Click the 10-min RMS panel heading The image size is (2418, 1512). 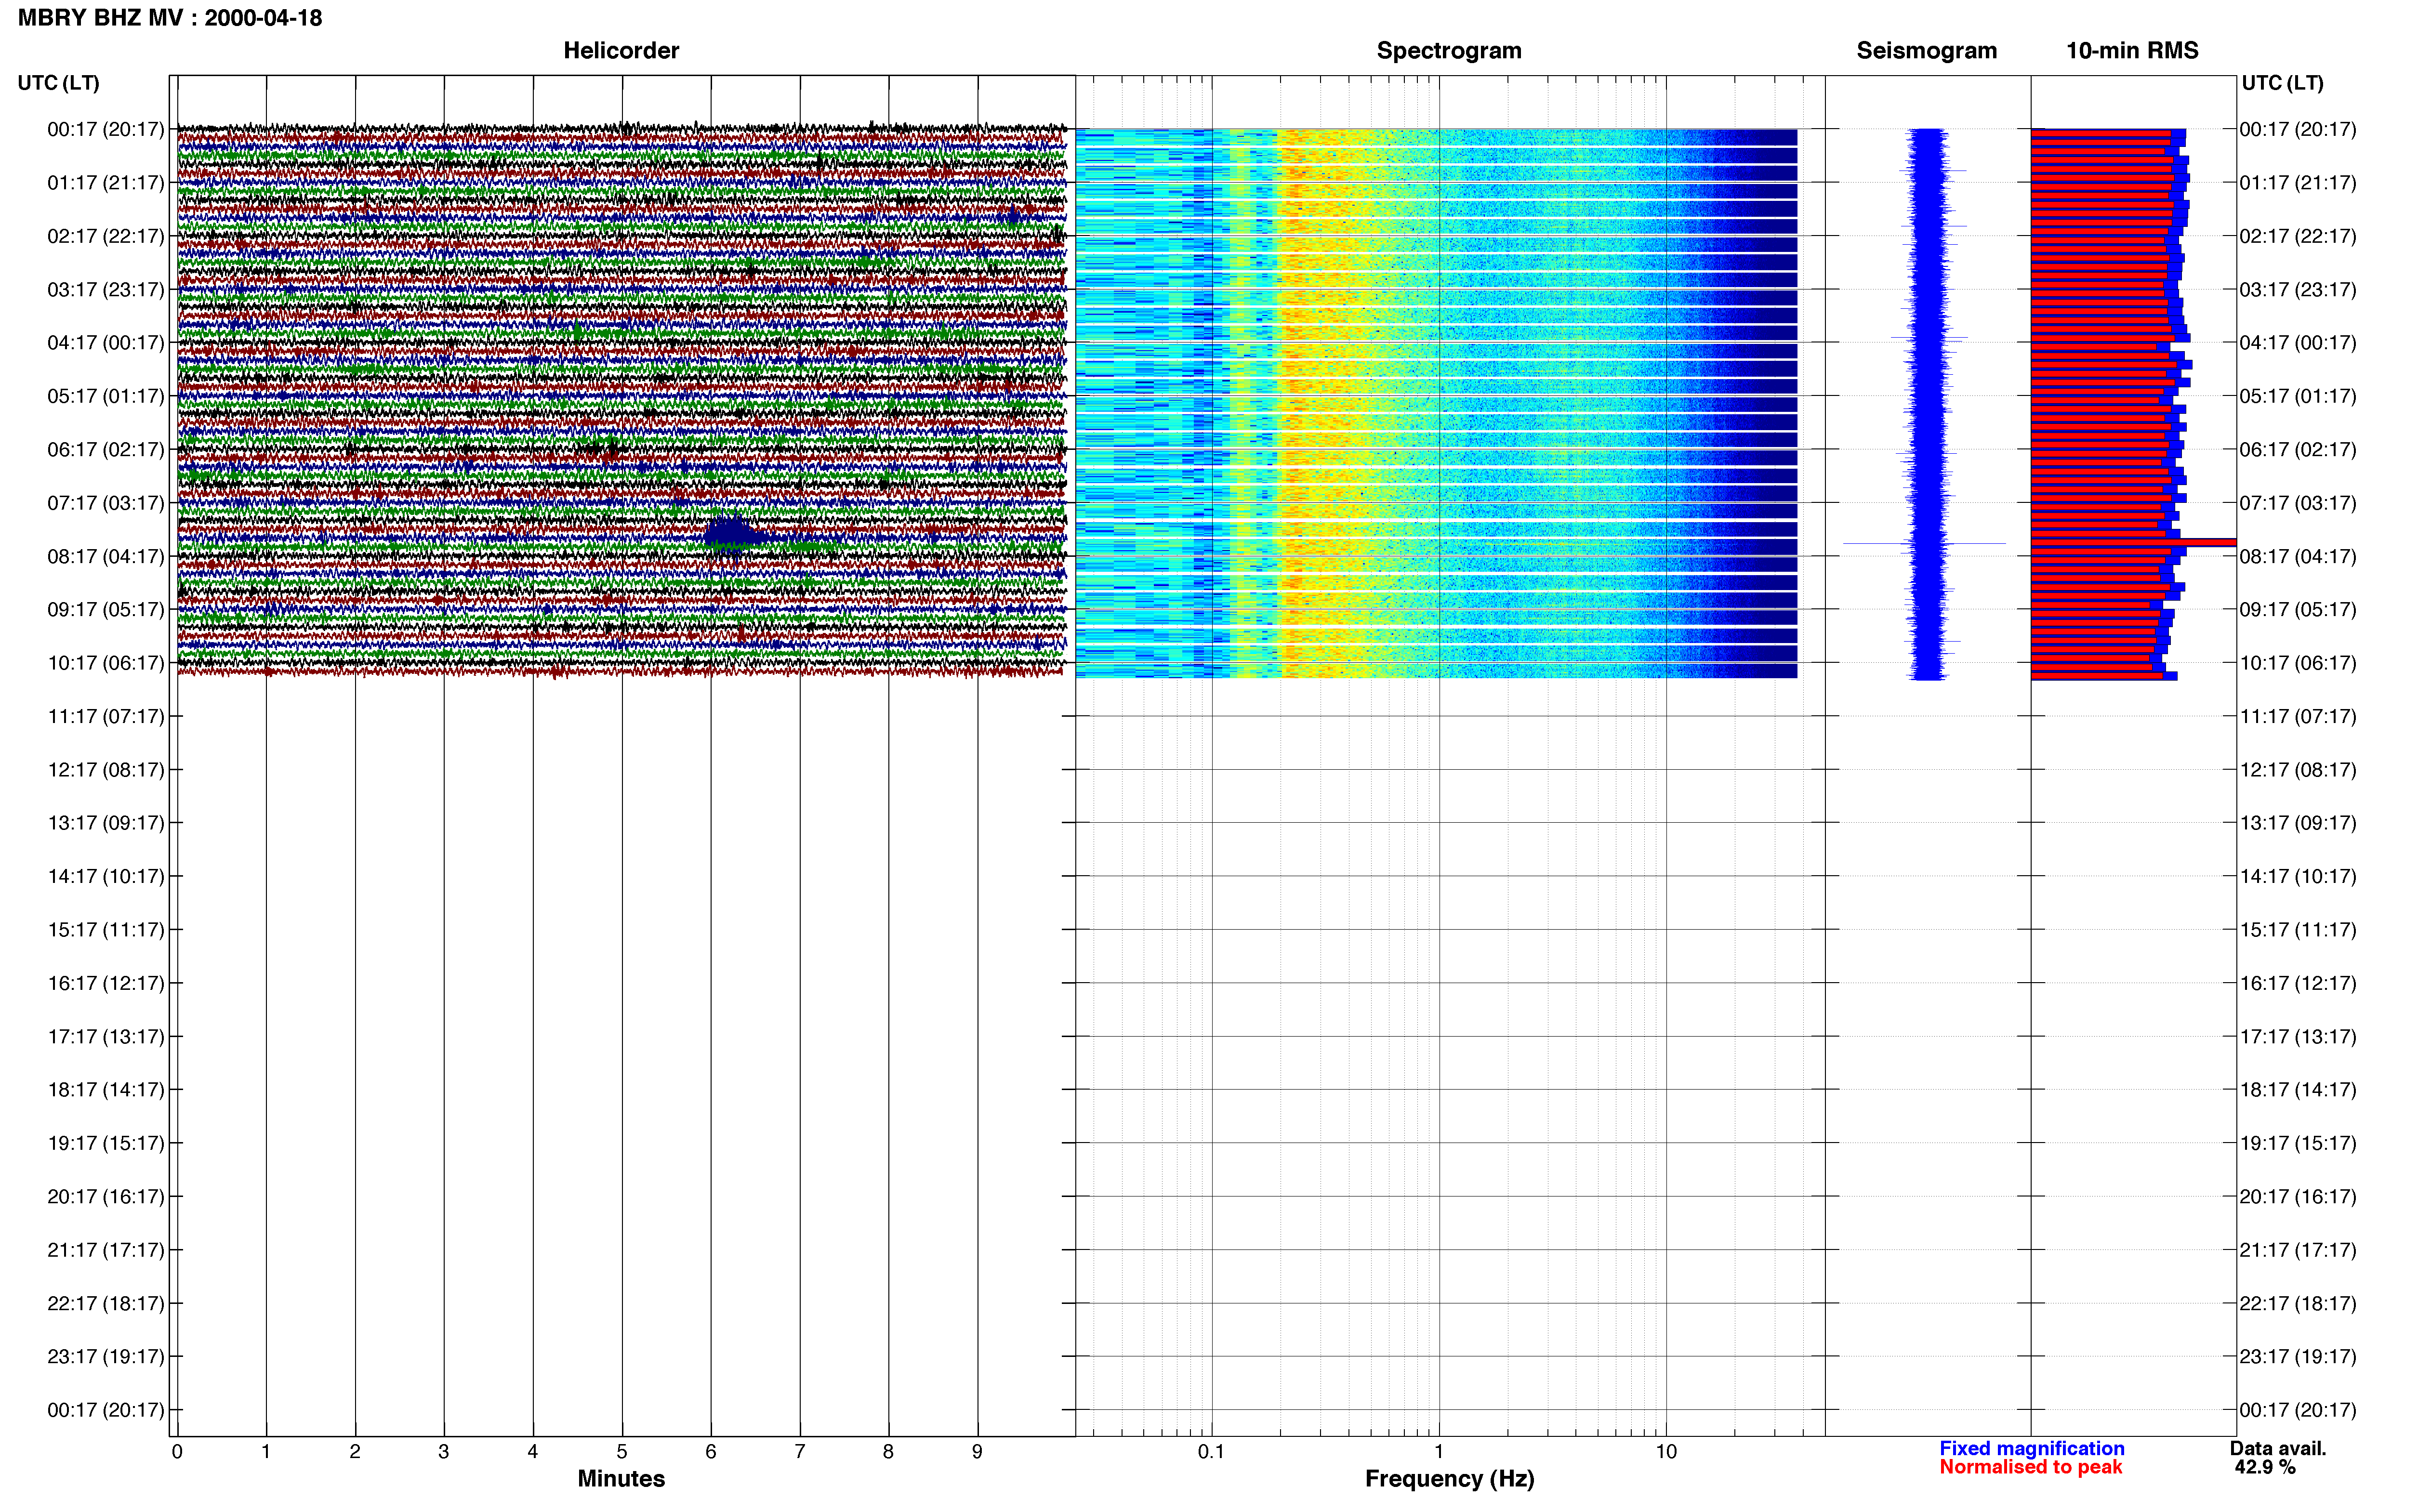click(2132, 51)
